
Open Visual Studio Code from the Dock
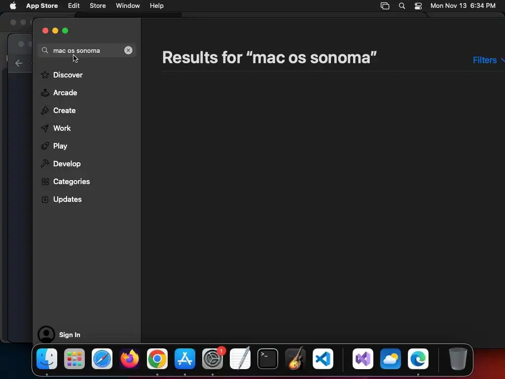(x=323, y=359)
